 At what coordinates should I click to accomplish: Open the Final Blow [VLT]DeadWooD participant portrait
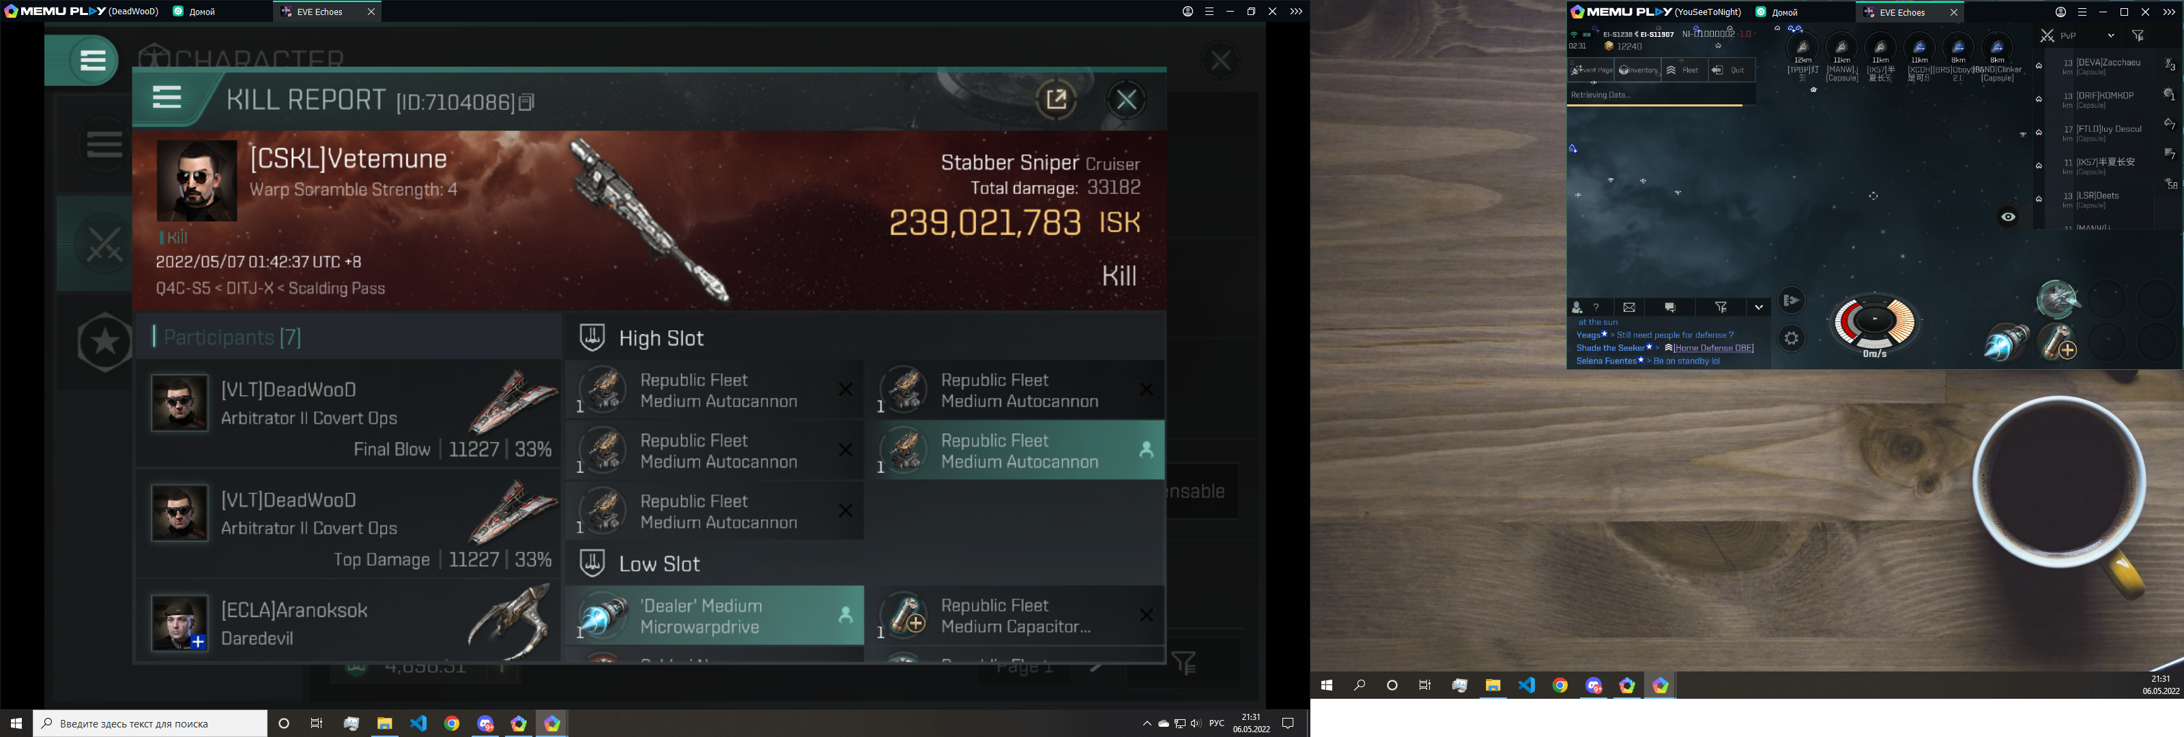179,402
